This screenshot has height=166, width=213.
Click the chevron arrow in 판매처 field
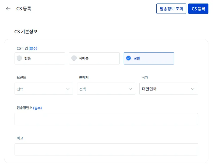coord(130,89)
